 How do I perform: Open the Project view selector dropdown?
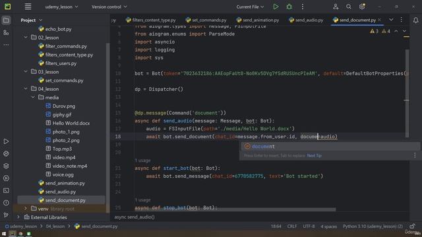click(32, 20)
